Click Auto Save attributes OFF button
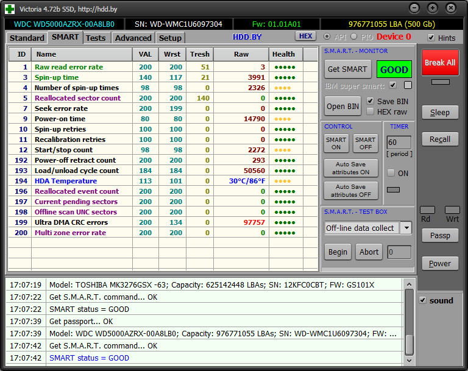Viewport: 468px width, 371px height. [x=351, y=191]
